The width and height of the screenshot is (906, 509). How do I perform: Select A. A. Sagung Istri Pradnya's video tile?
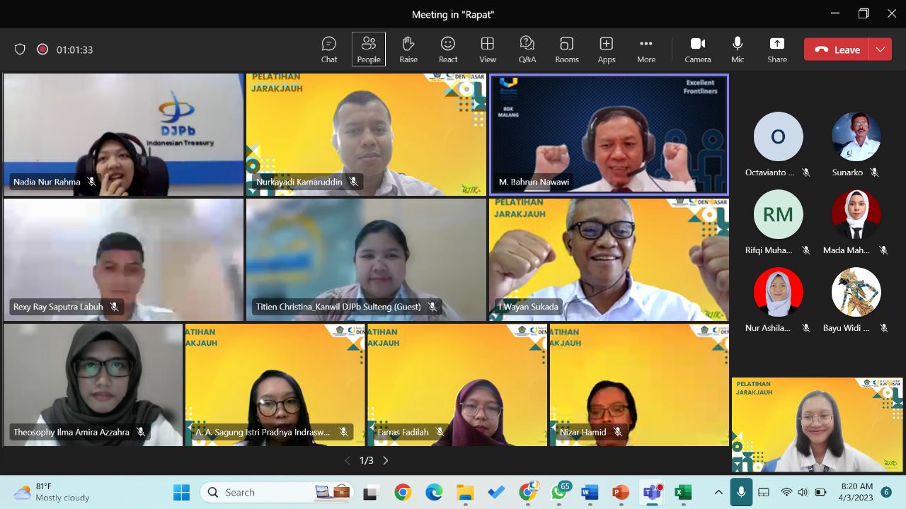[275, 385]
